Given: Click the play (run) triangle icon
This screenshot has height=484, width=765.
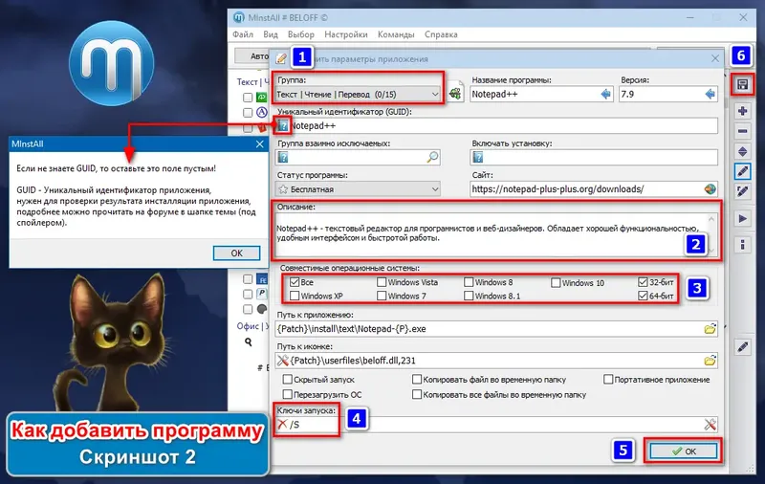Looking at the screenshot, I should pyautogui.click(x=742, y=219).
